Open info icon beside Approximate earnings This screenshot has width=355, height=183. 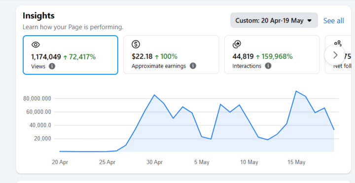pos(193,66)
